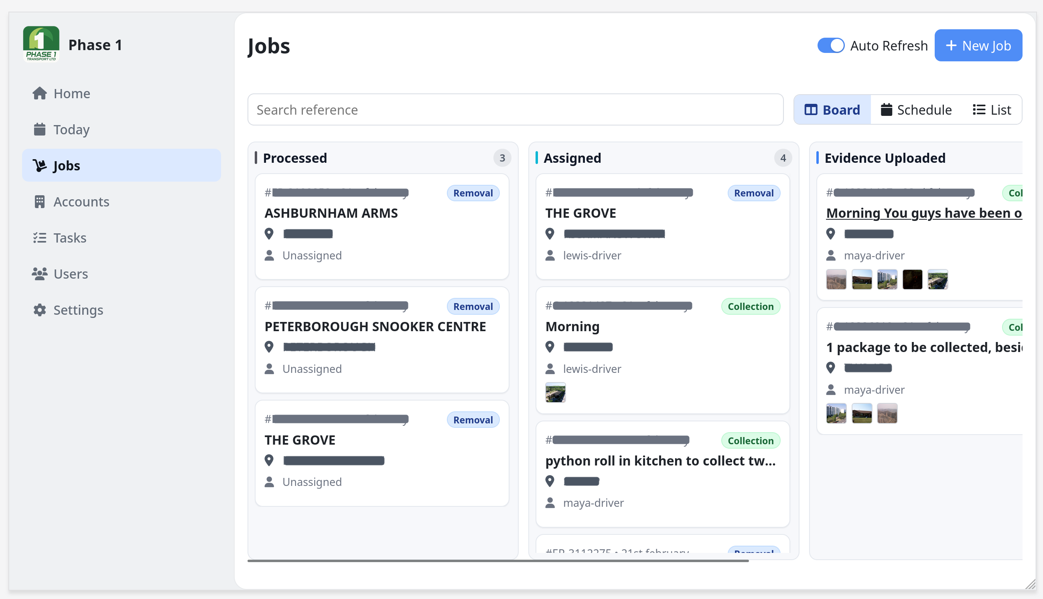
Task: Open the Accounts building icon
Action: 40,202
